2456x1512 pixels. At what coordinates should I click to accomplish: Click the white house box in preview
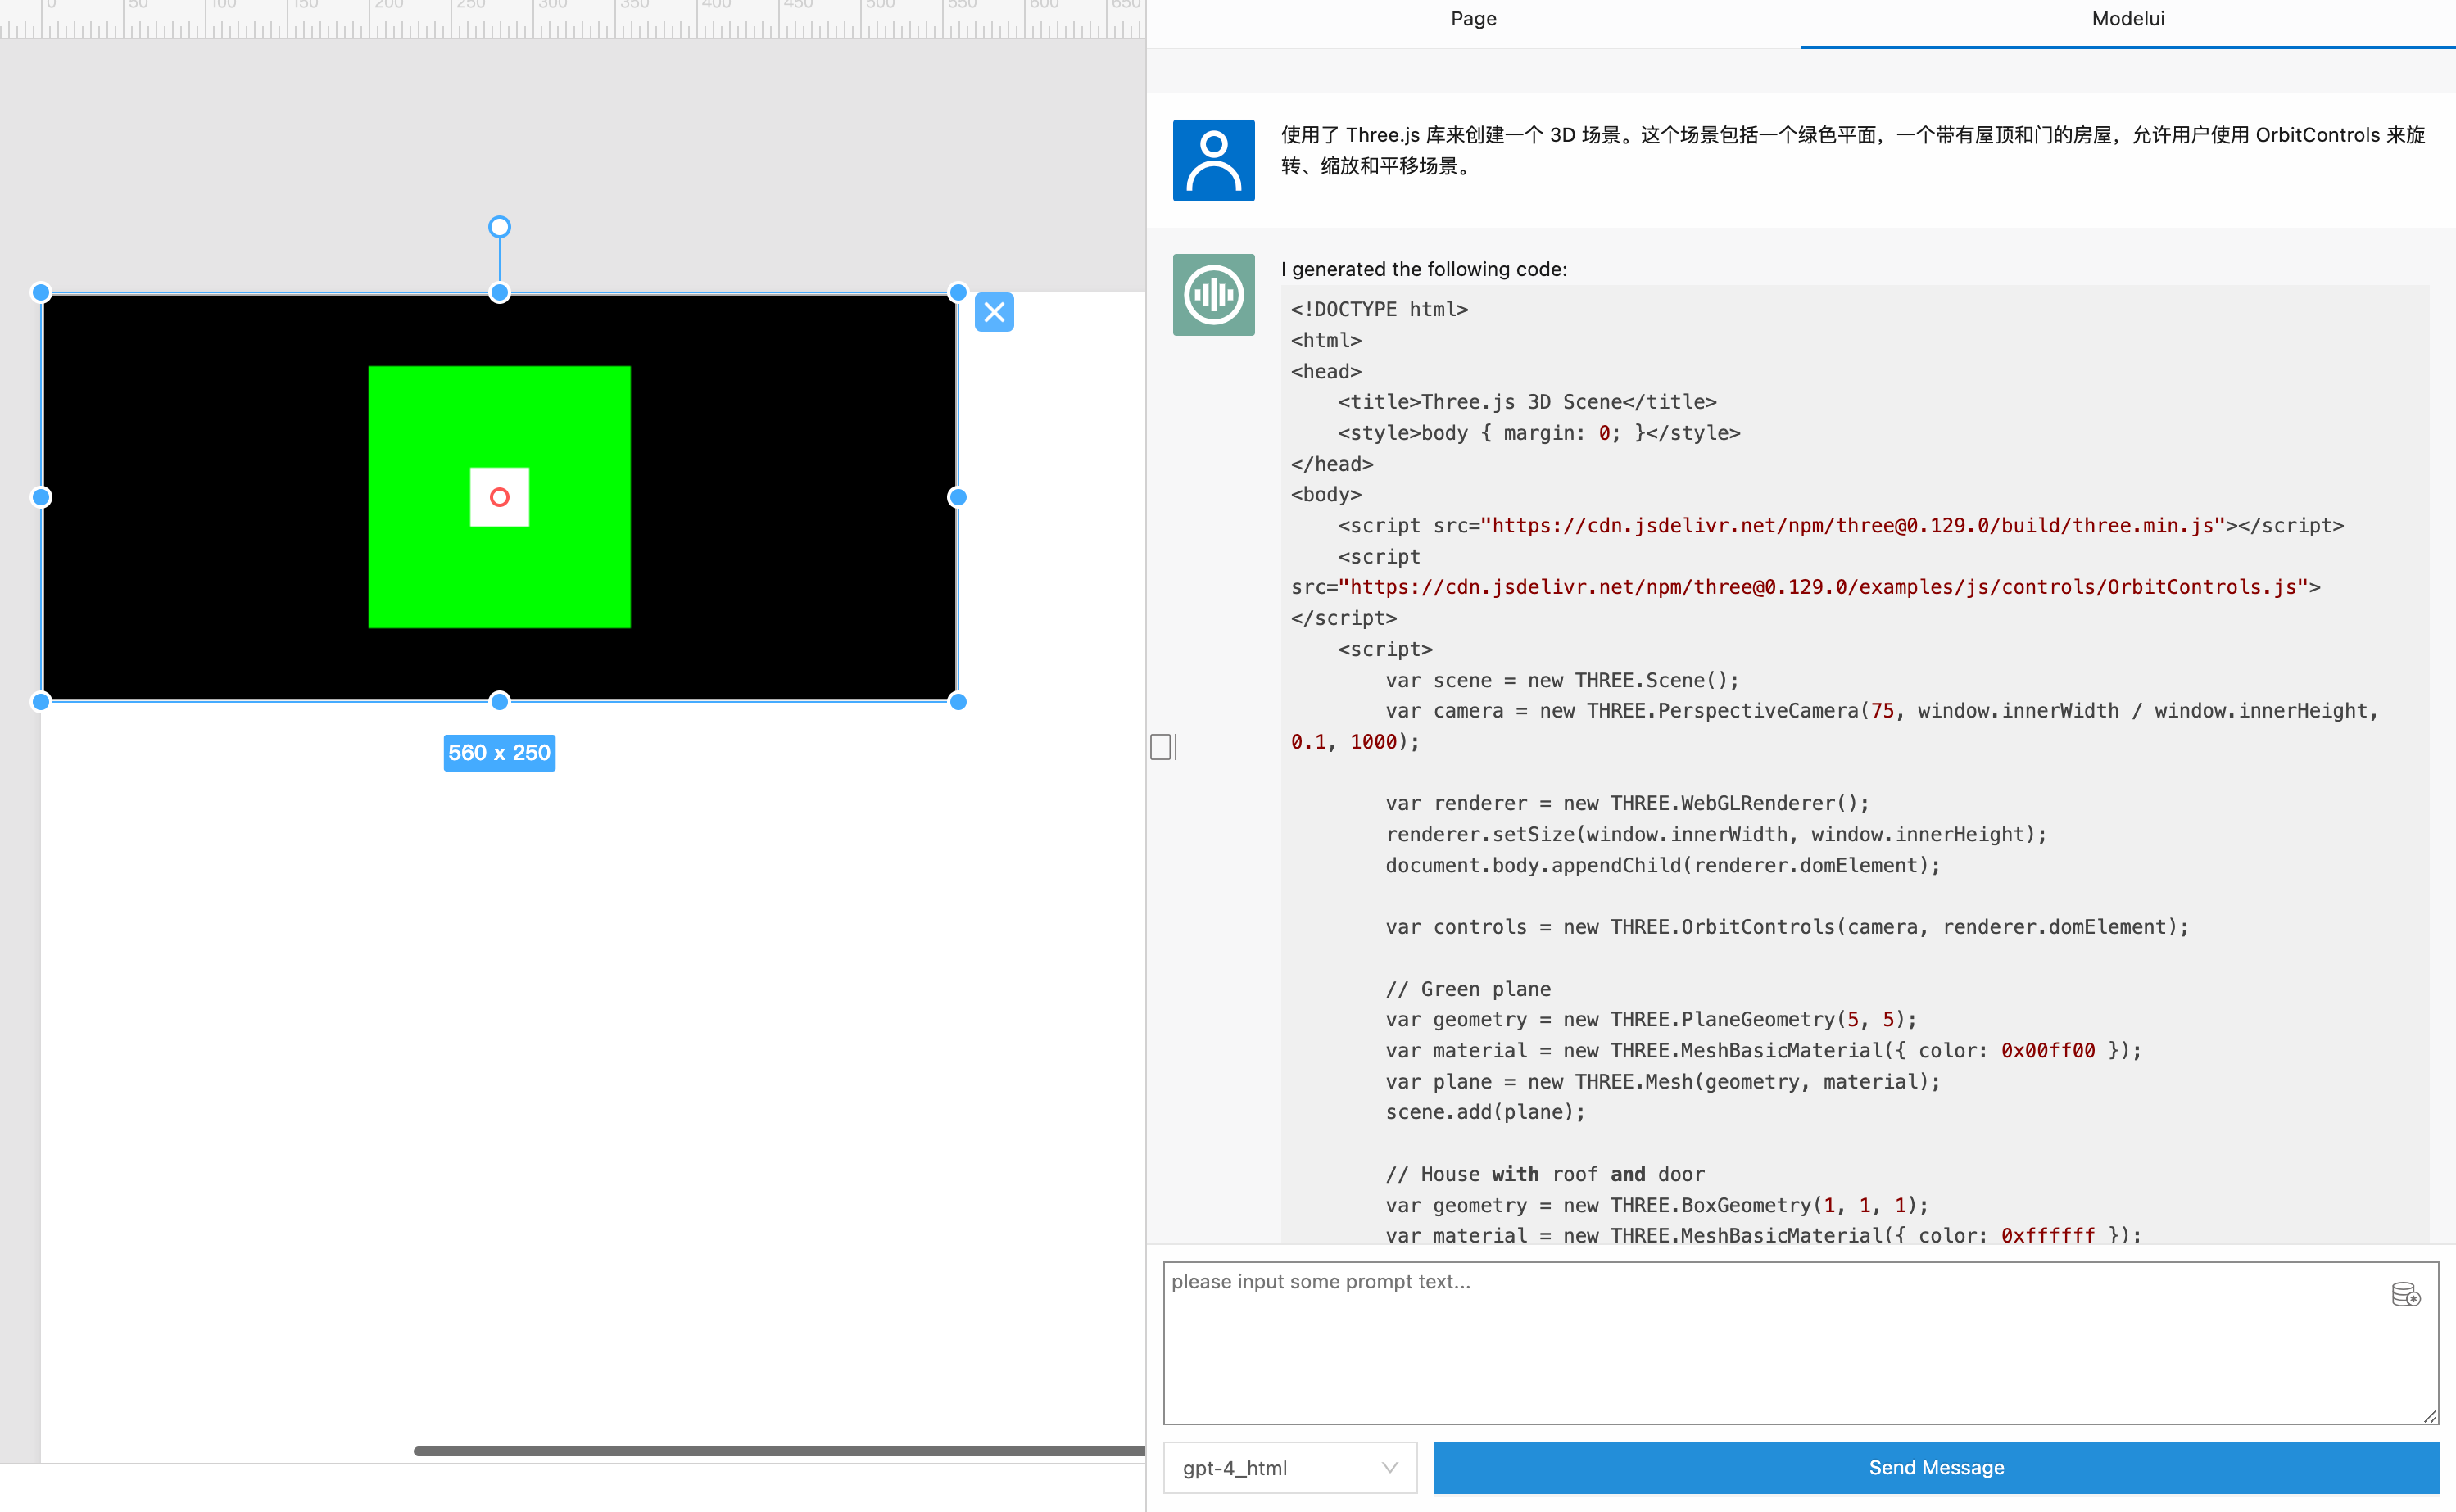(x=499, y=497)
